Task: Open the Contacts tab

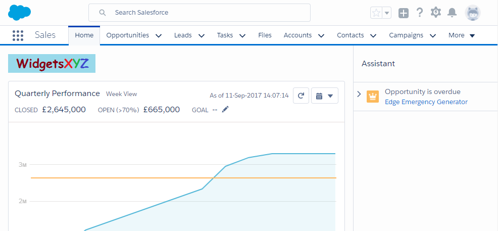Action: 351,35
